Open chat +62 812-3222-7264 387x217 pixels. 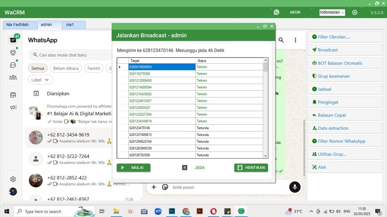tap(69, 159)
